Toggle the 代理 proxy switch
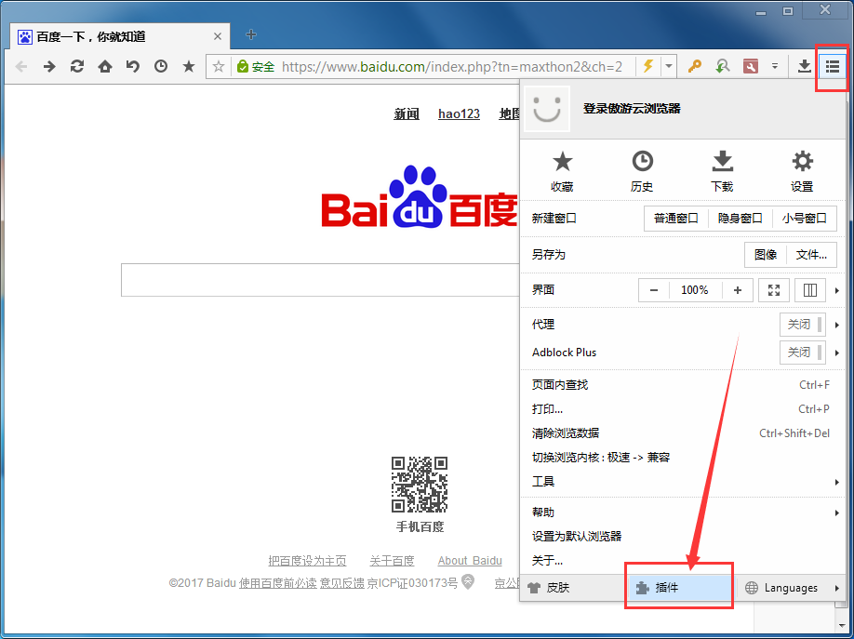 (x=802, y=325)
